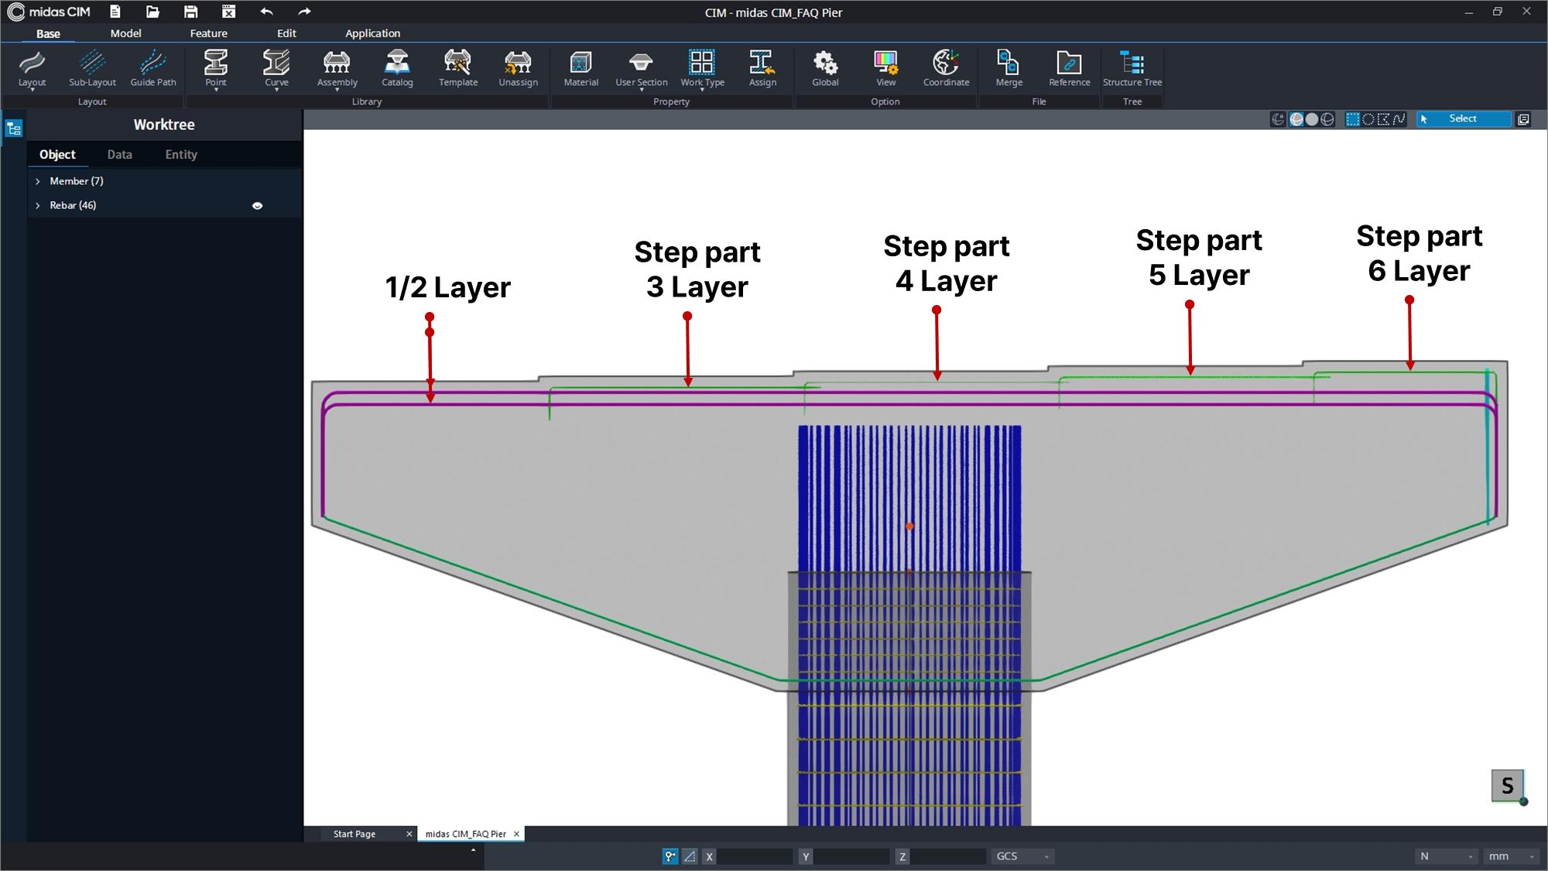Click the Worktree sidebar panel icon
Image resolution: width=1548 pixels, height=871 pixels.
click(14, 129)
